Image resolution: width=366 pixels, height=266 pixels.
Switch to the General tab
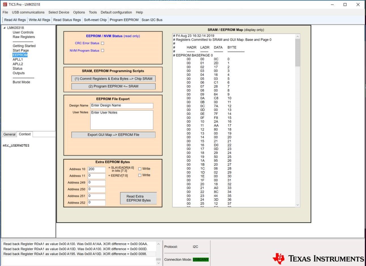(9, 134)
